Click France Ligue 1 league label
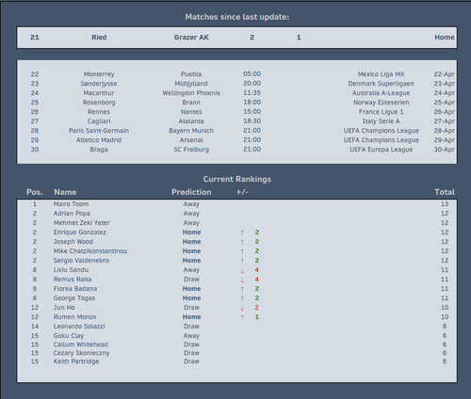Image resolution: width=471 pixels, height=399 pixels. pyautogui.click(x=382, y=112)
